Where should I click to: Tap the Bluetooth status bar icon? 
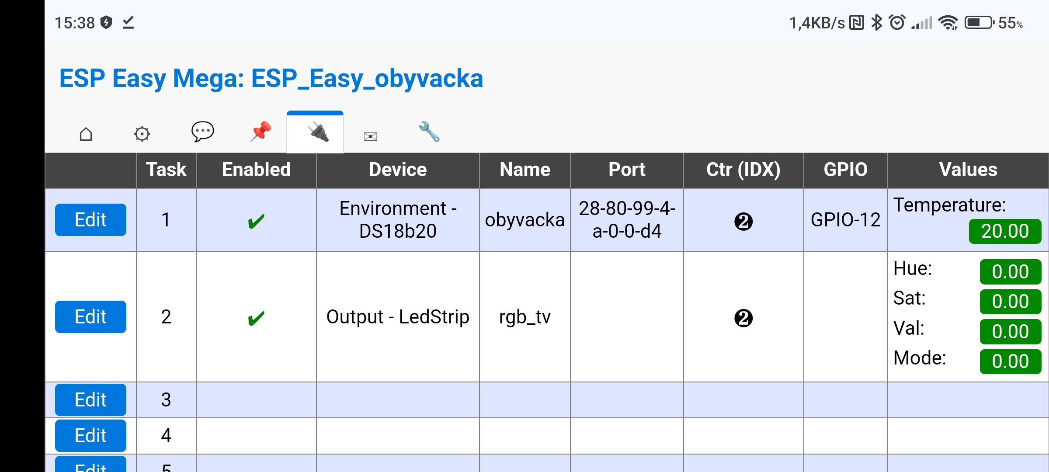tap(876, 22)
